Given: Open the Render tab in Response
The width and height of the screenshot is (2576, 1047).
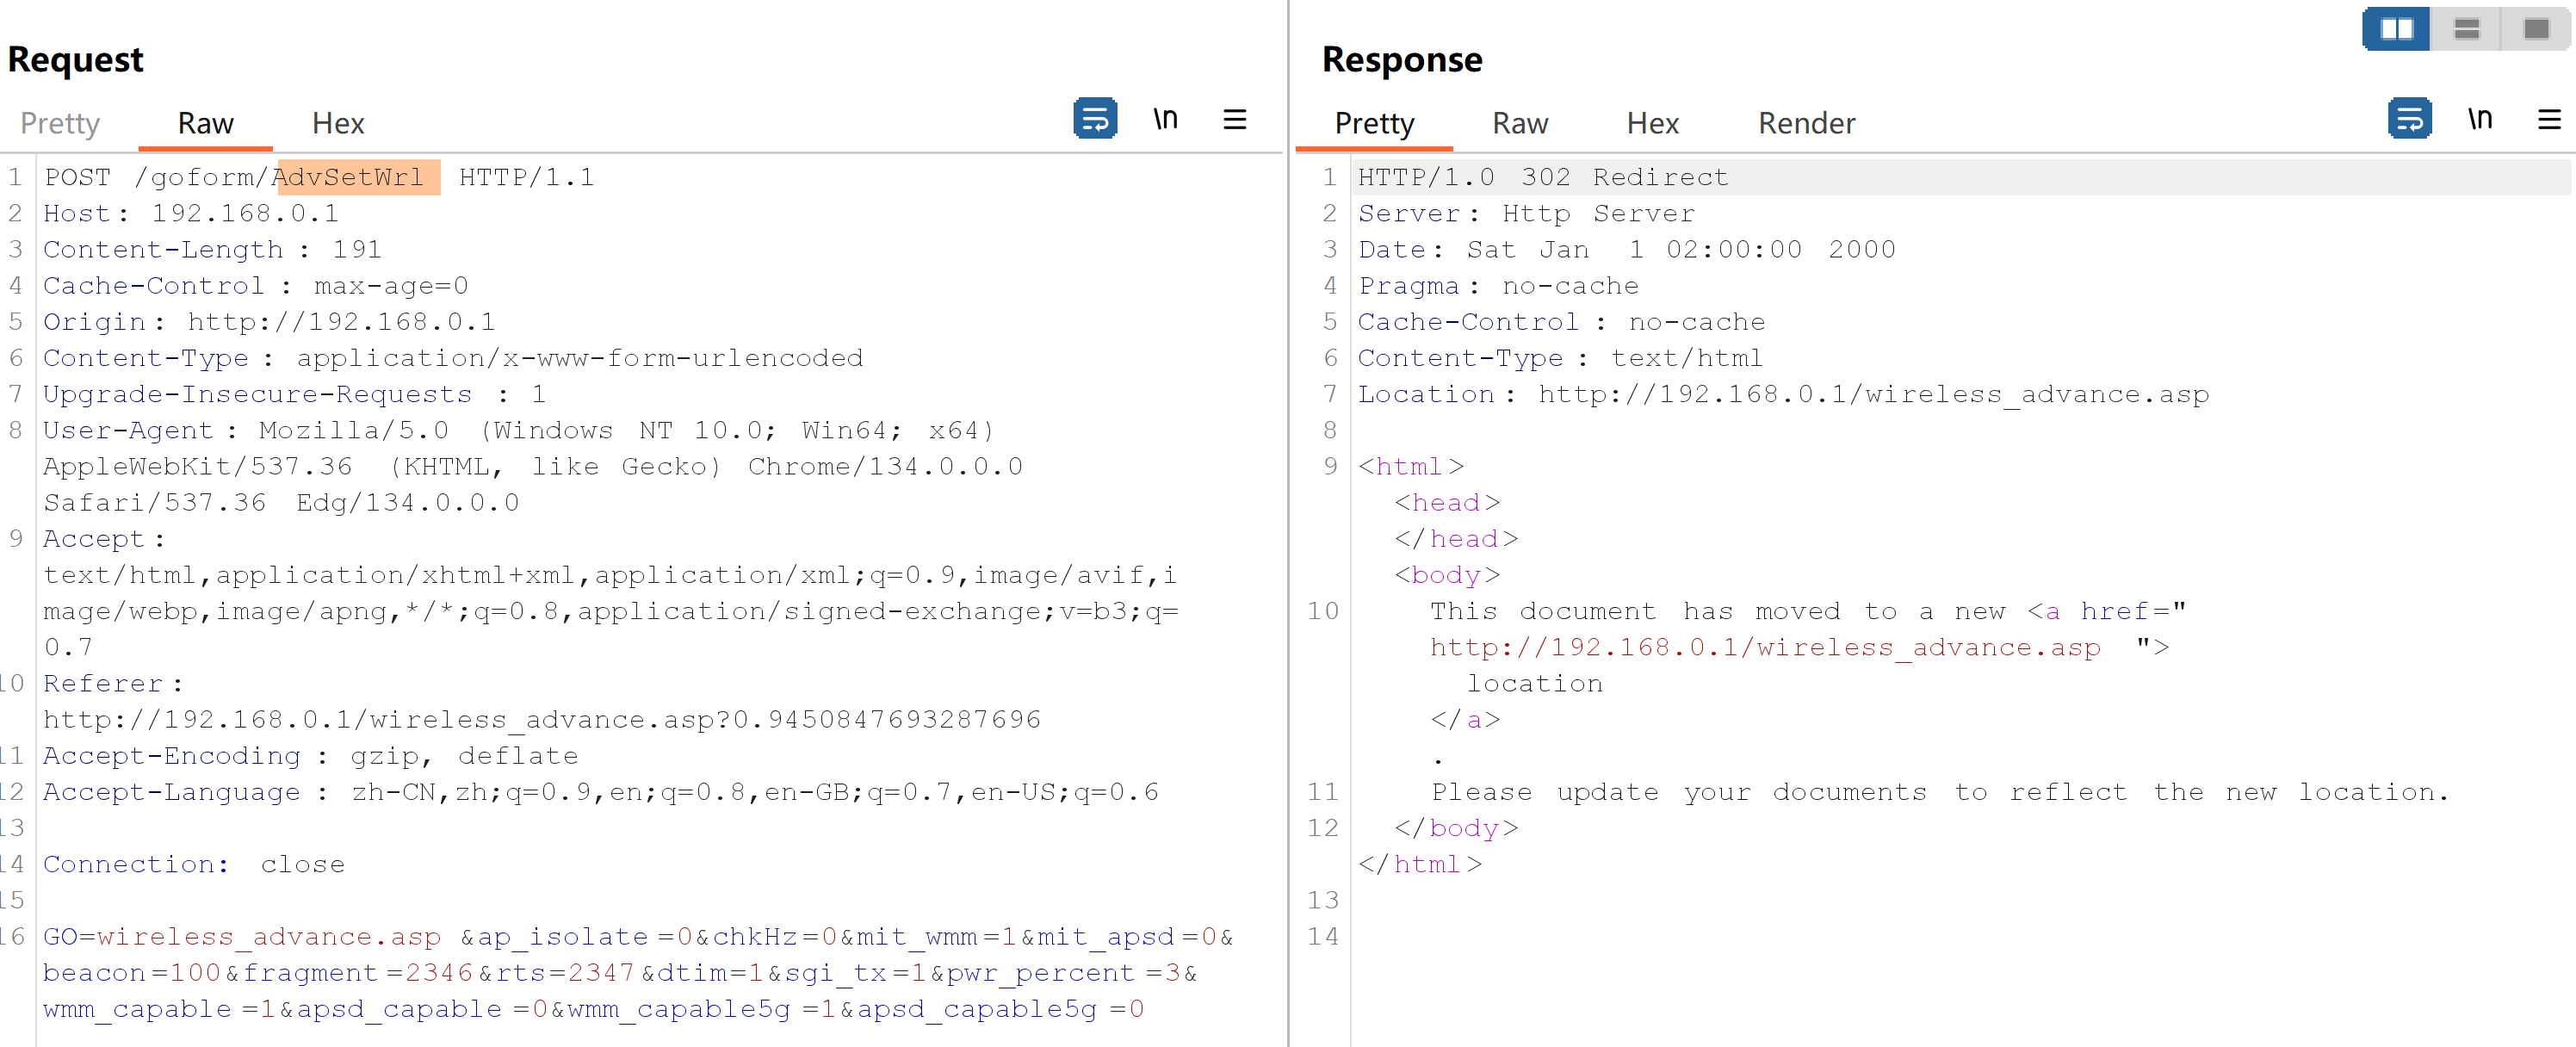Looking at the screenshot, I should tap(1806, 123).
